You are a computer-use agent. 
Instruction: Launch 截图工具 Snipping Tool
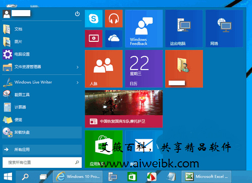(42, 95)
